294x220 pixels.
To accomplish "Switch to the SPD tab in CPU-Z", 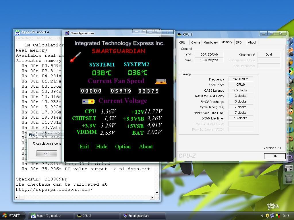I will [239, 42].
